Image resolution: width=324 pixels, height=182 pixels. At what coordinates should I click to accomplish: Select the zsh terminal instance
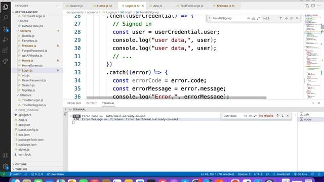coord(310,114)
